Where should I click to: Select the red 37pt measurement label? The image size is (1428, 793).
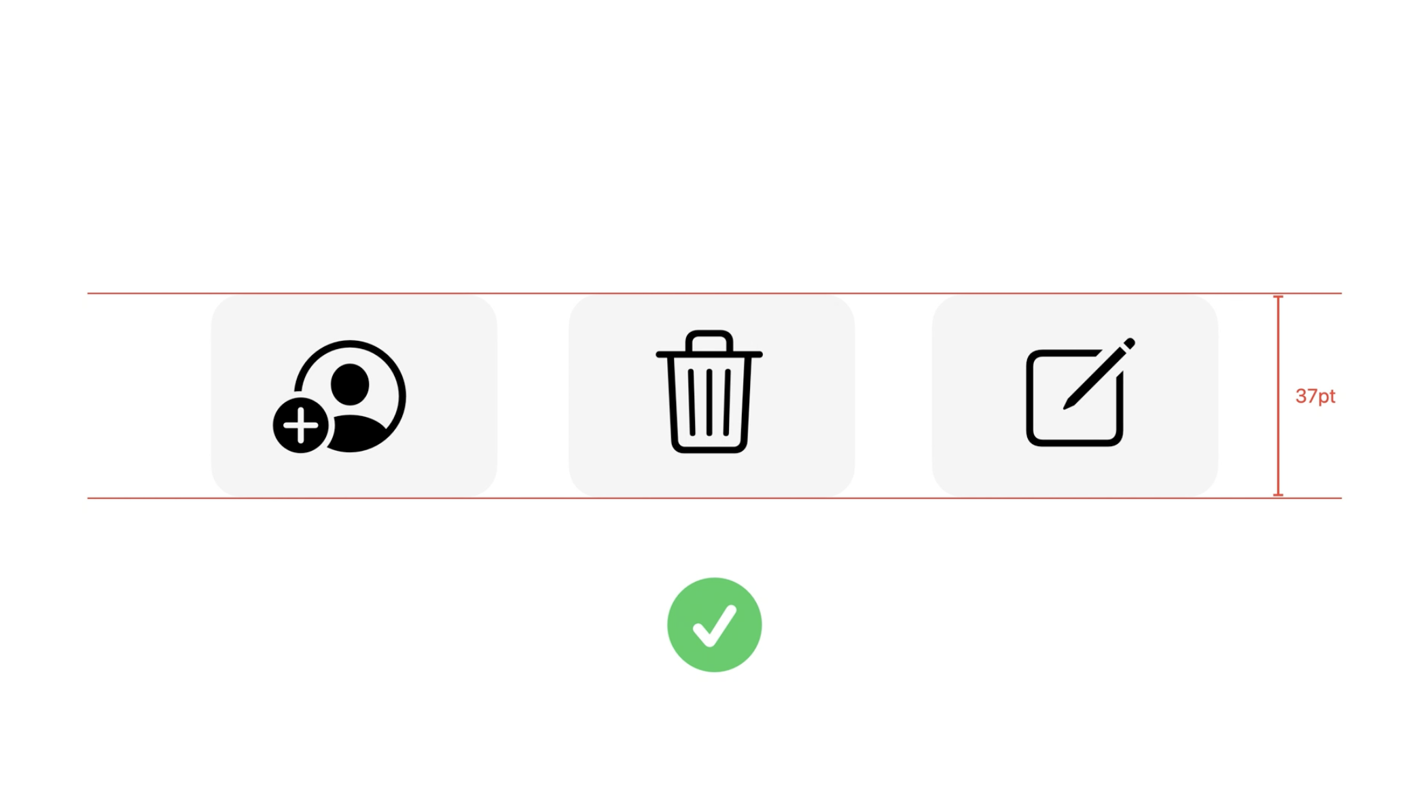(1315, 396)
